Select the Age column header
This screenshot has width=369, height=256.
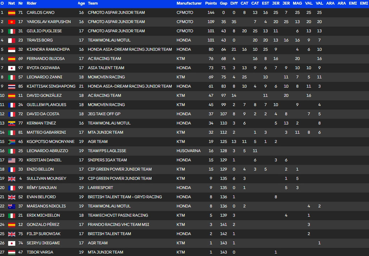coord(81,3)
